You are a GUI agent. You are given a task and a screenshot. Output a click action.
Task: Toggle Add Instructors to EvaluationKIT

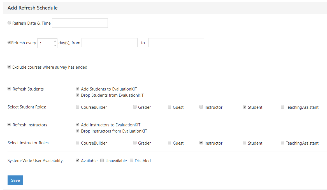click(x=78, y=125)
